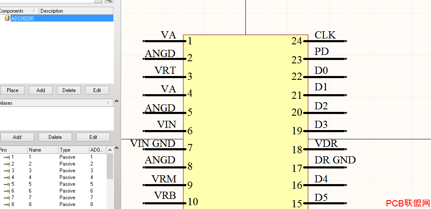Click the Aliases column header

(x=57, y=103)
